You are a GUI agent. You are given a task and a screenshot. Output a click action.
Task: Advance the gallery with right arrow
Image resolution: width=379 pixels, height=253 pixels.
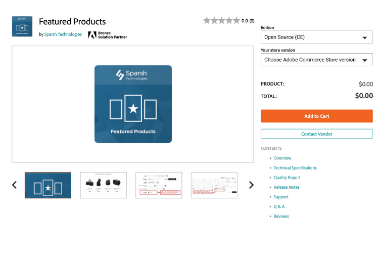coord(251,185)
